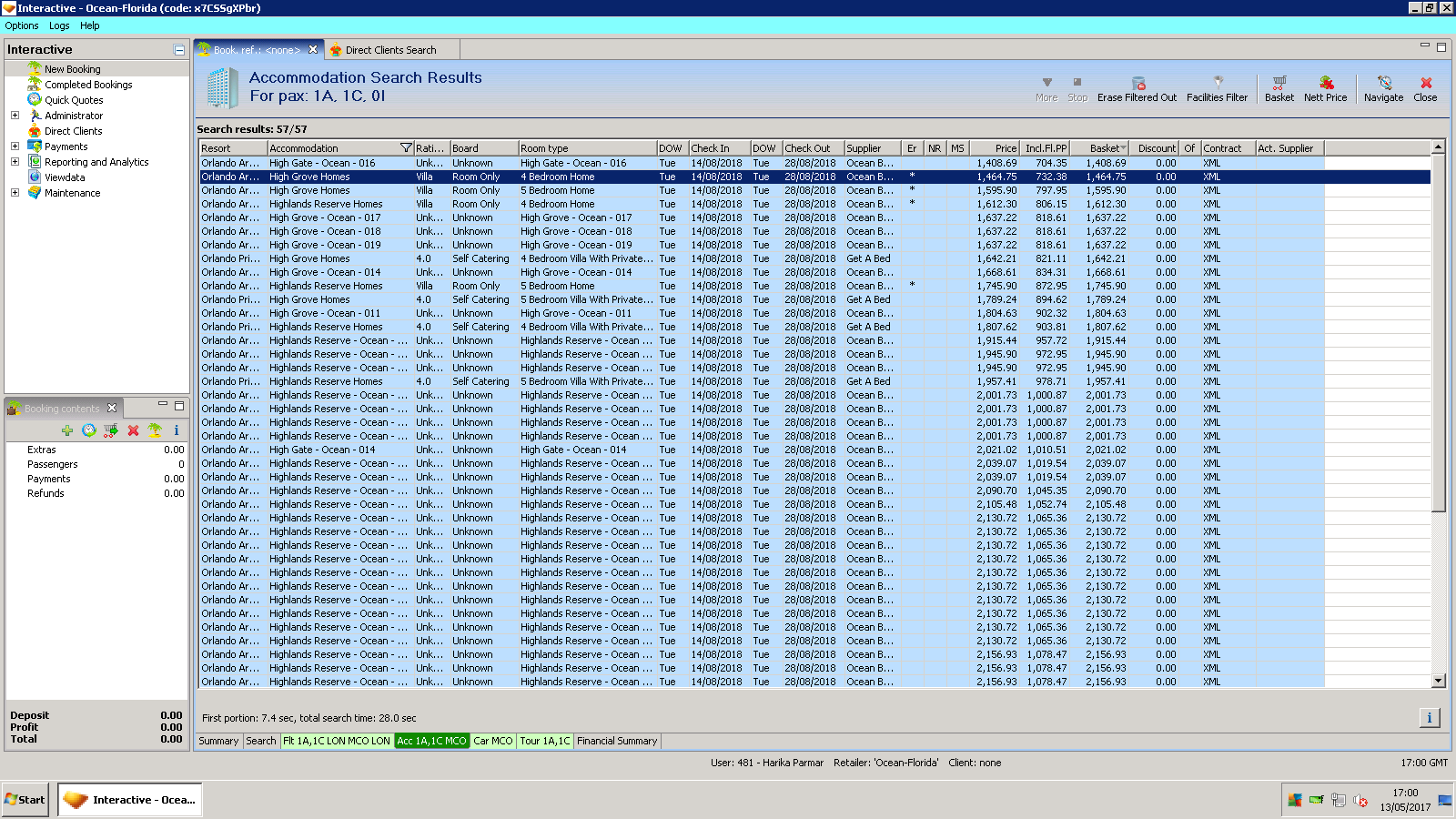Open the Facilities Filter funnel

(x=1218, y=83)
